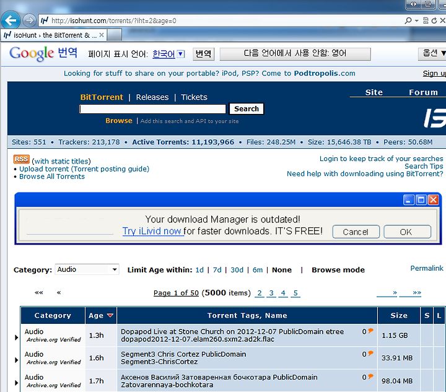Open a new blank tab
446x392 pixels.
115,35
